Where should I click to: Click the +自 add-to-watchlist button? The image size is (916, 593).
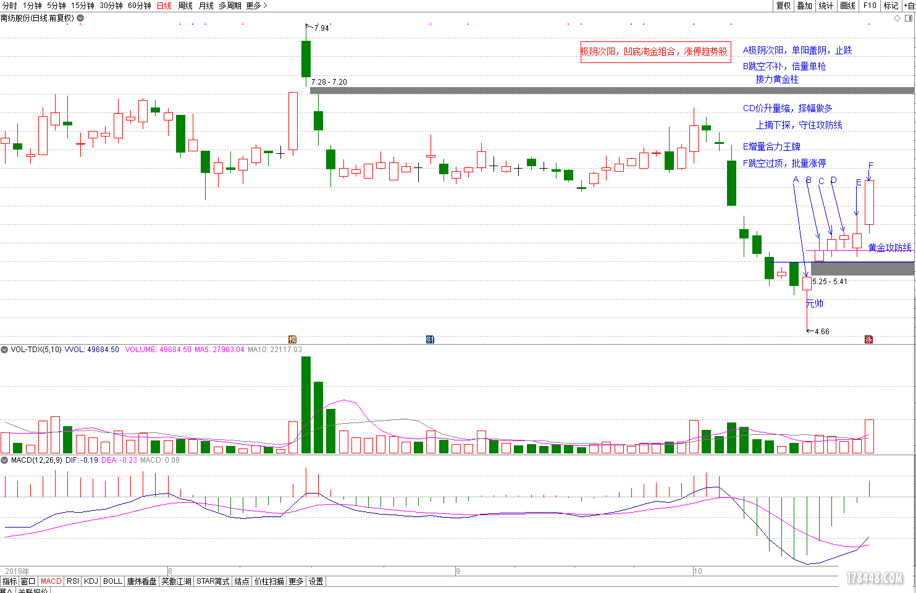pos(909,6)
